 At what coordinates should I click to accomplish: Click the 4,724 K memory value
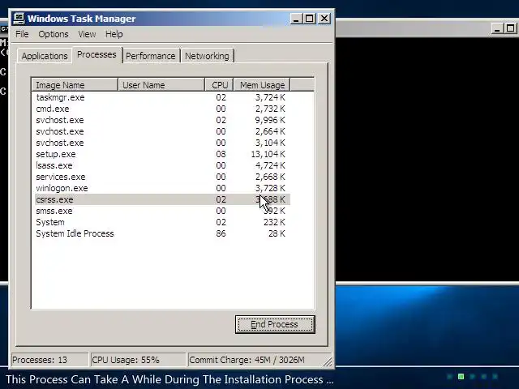(270, 165)
